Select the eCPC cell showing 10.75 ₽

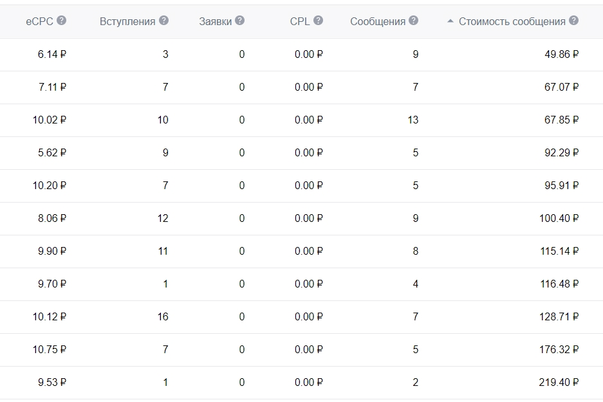(x=50, y=350)
